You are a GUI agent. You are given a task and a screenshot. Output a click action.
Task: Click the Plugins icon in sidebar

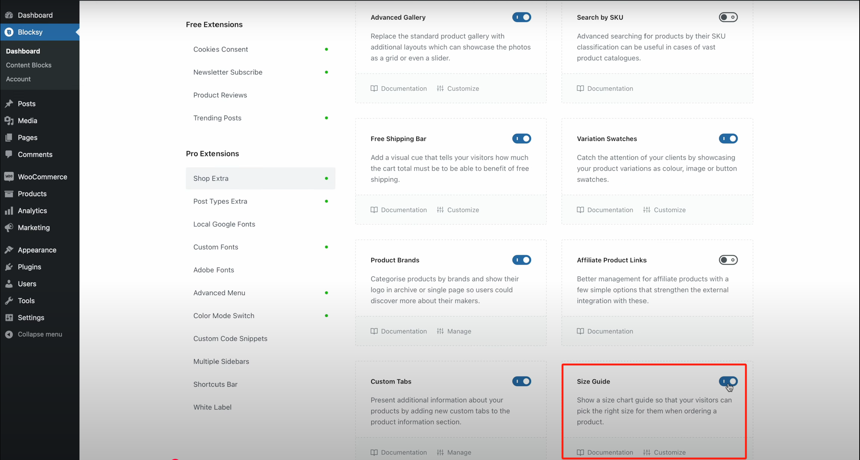click(9, 267)
